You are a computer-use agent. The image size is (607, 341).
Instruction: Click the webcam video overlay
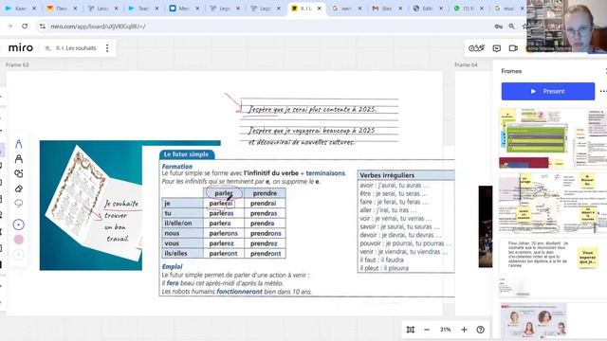pyautogui.click(x=567, y=27)
